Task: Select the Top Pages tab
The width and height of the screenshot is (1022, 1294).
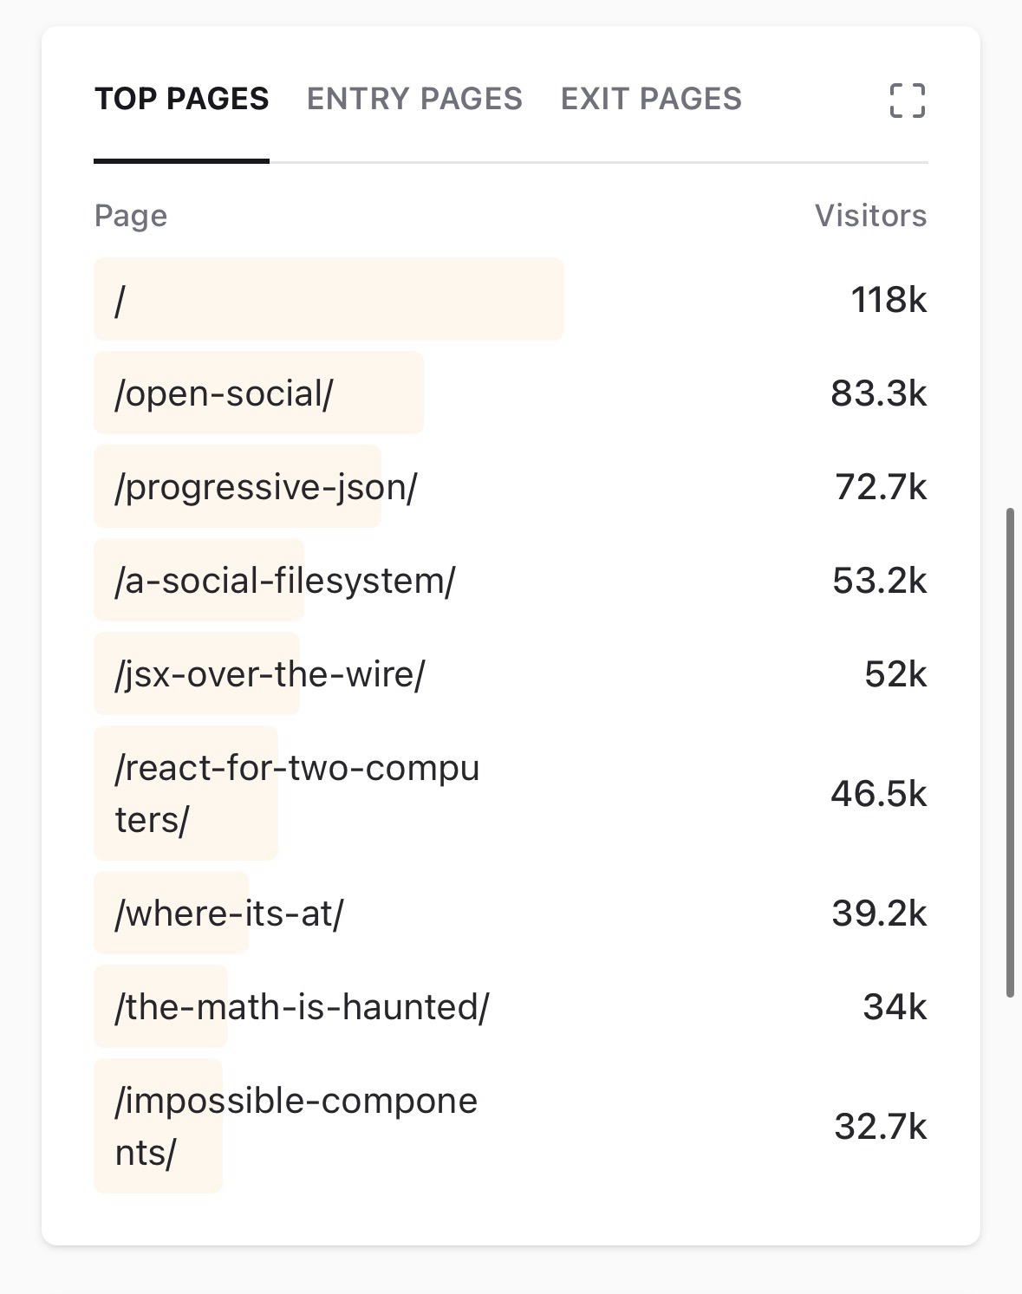Action: pos(182,99)
